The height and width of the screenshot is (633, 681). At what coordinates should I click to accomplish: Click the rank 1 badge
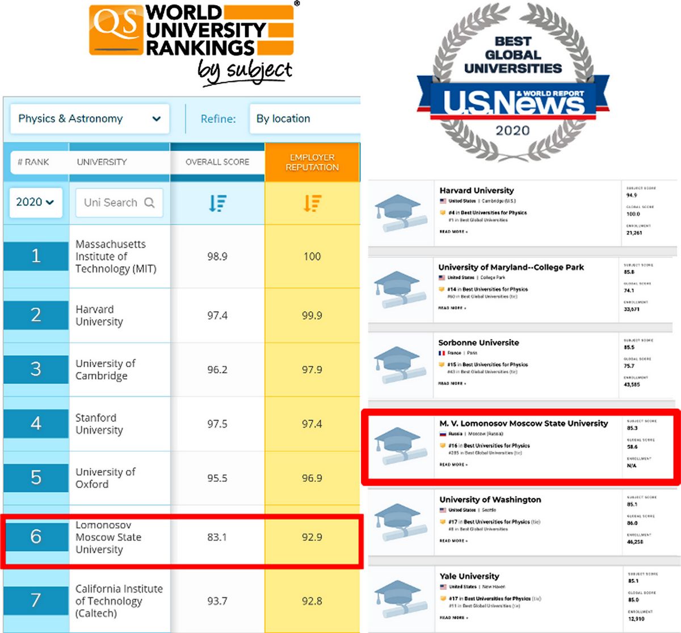(36, 256)
